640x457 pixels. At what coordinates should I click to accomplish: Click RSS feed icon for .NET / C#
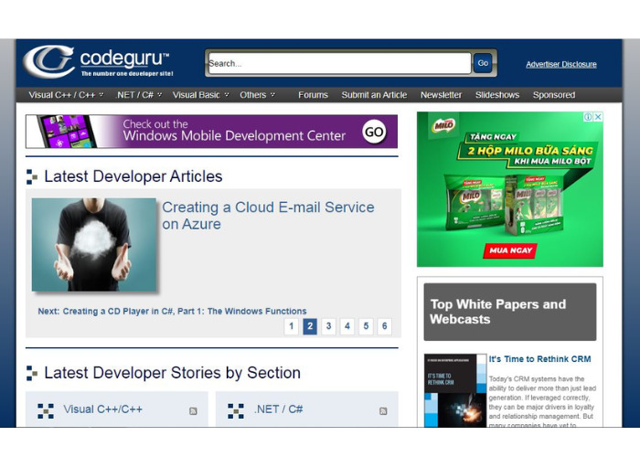[383, 411]
